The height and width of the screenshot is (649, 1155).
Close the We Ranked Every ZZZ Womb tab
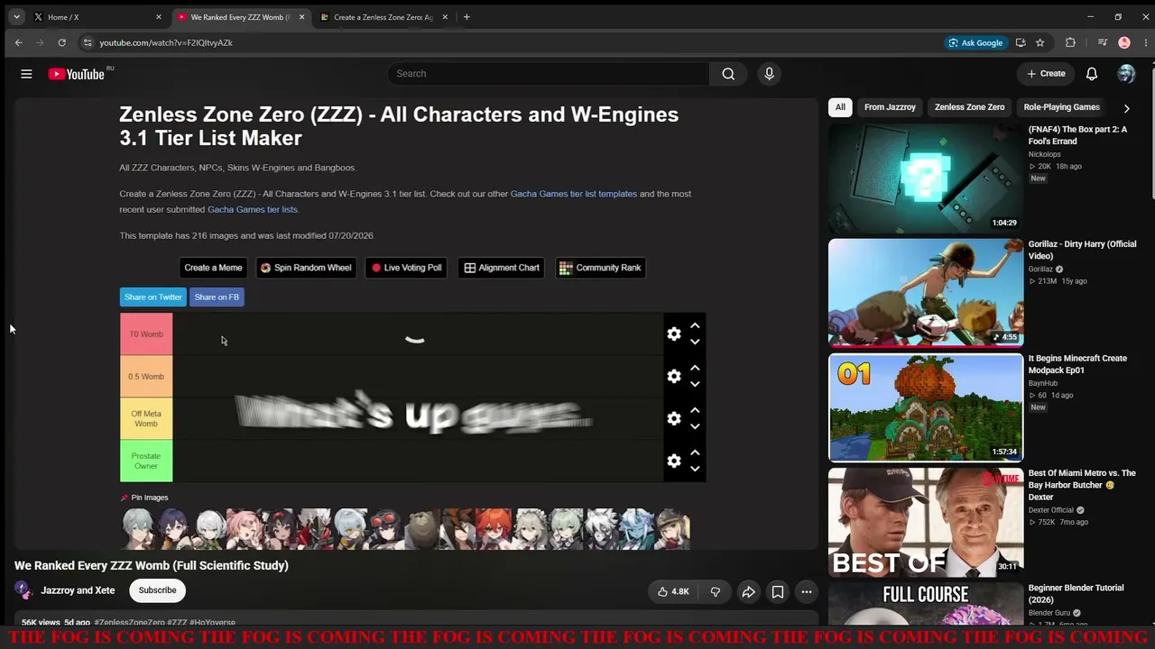pos(302,16)
